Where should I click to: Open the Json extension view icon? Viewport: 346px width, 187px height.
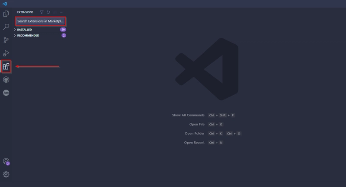pyautogui.click(x=6, y=93)
